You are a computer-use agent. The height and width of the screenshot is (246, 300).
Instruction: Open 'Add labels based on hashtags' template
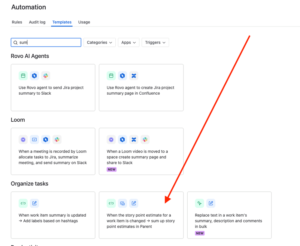[x=53, y=215]
